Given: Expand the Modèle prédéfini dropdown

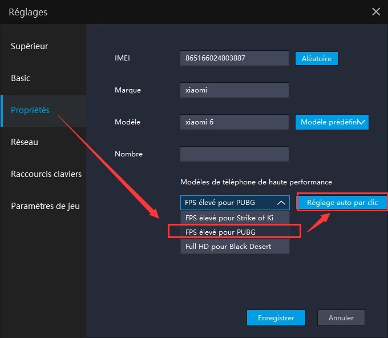Looking at the screenshot, I should (x=332, y=122).
